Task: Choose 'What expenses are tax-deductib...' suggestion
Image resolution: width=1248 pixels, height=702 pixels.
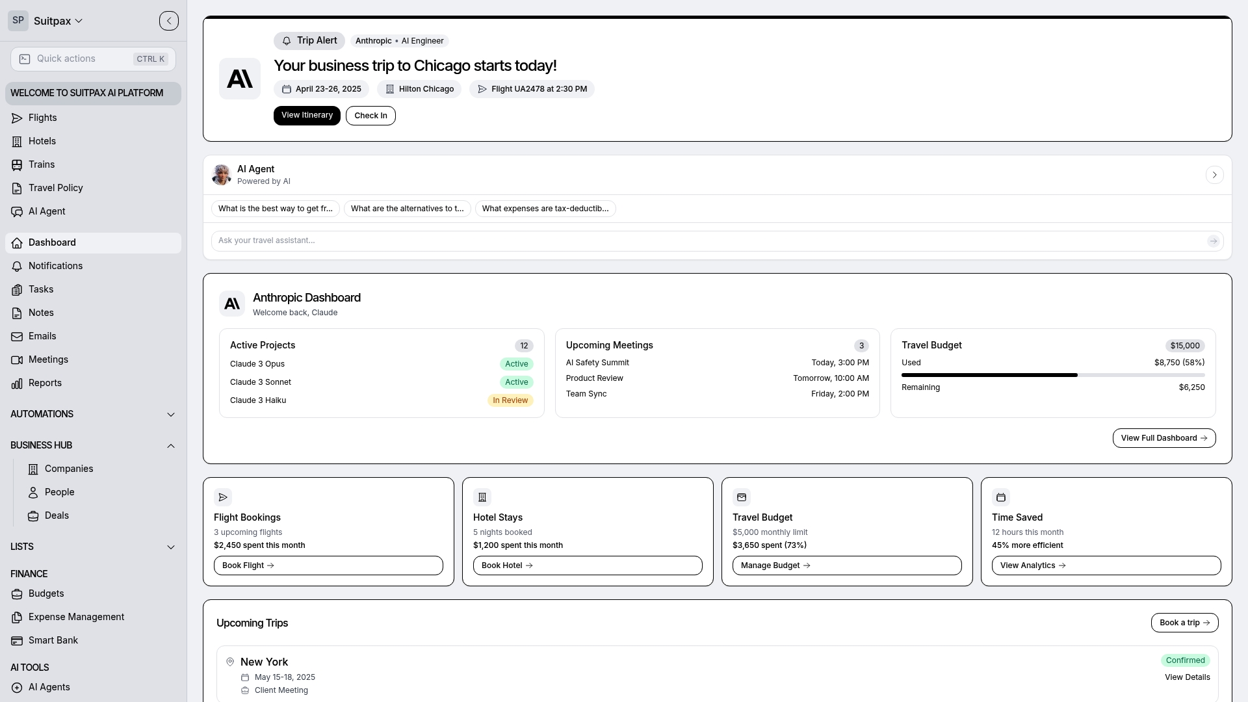Action: point(545,209)
